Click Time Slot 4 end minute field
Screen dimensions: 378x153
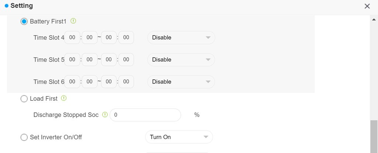tap(126, 38)
